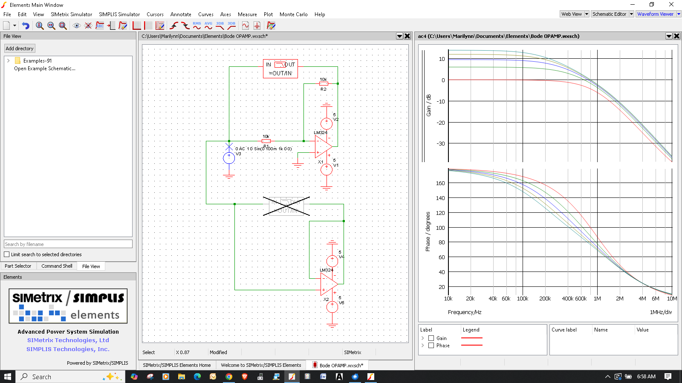Switch to the Command Shell tab
Screen dimensions: 682x383
(x=57, y=266)
